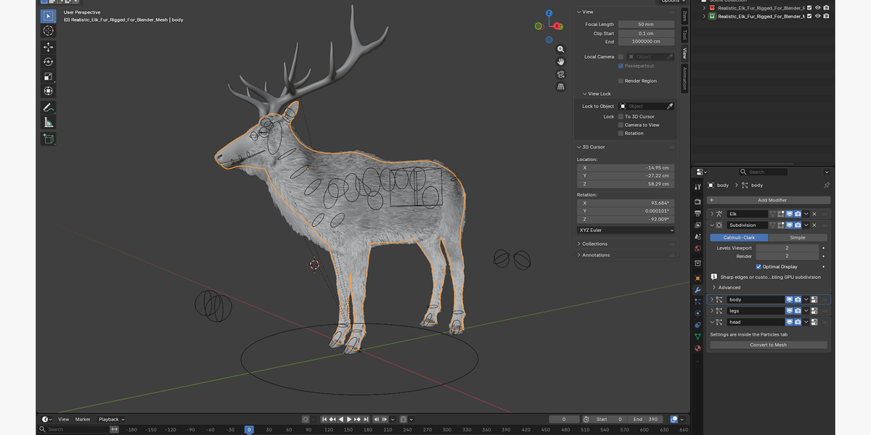Switch to the Simple subdivision tab
The height and width of the screenshot is (435, 871).
[x=797, y=238]
